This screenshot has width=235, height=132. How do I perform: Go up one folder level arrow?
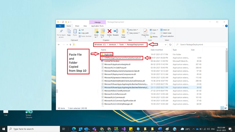pos(70,45)
